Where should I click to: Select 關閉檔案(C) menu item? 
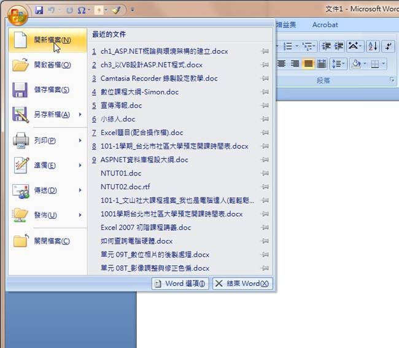pyautogui.click(x=48, y=241)
